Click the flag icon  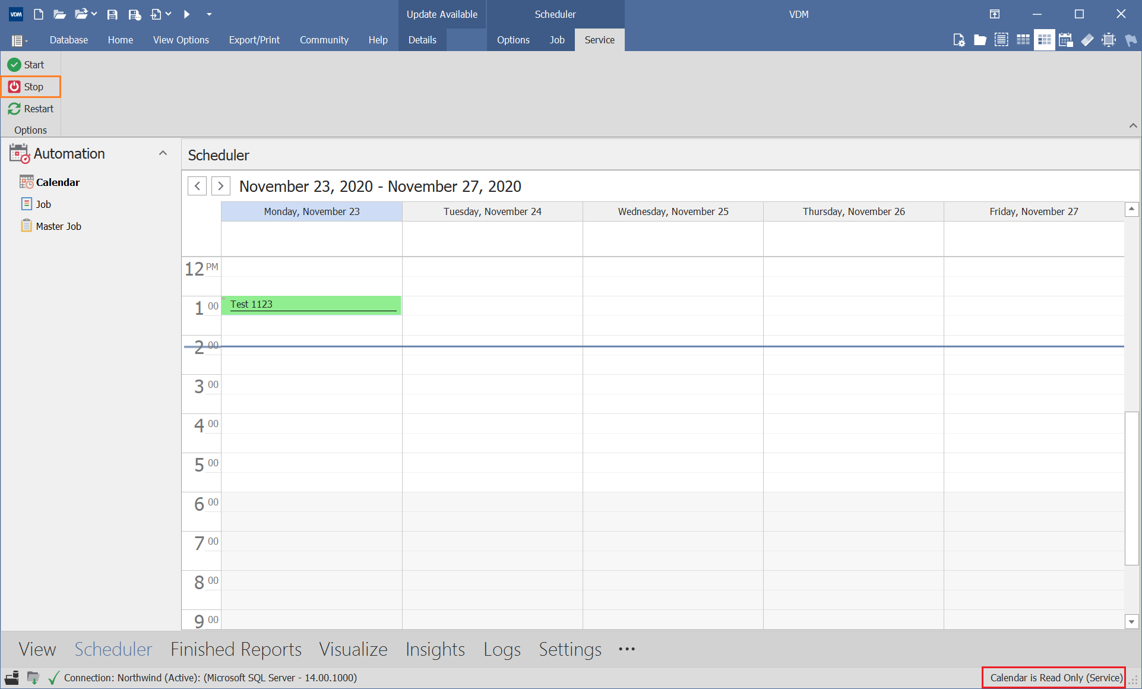1130,40
